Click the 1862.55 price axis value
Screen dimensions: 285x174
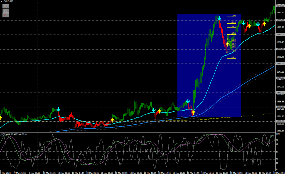tap(280, 27)
